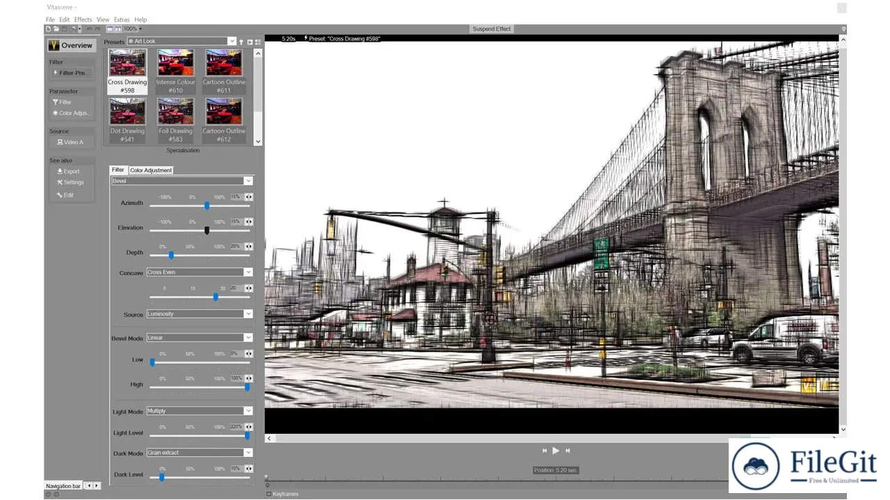This screenshot has width=890, height=500.
Task: Open the Effects menu
Action: tap(83, 19)
